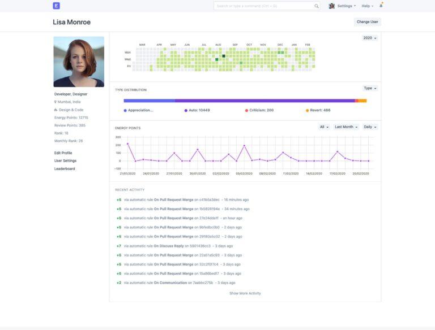The width and height of the screenshot is (435, 330).
Task: Click the blue Appreciation bar segment
Action: [150, 101]
